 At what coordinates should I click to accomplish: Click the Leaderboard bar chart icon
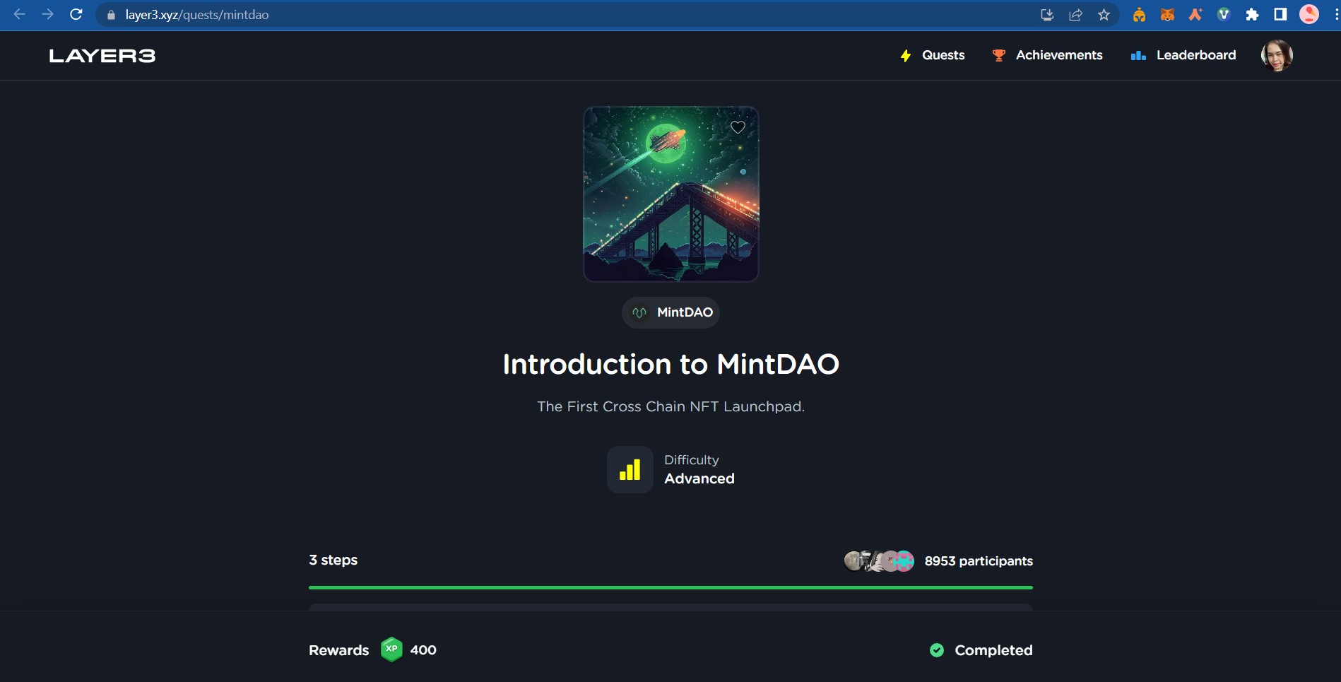(1138, 55)
